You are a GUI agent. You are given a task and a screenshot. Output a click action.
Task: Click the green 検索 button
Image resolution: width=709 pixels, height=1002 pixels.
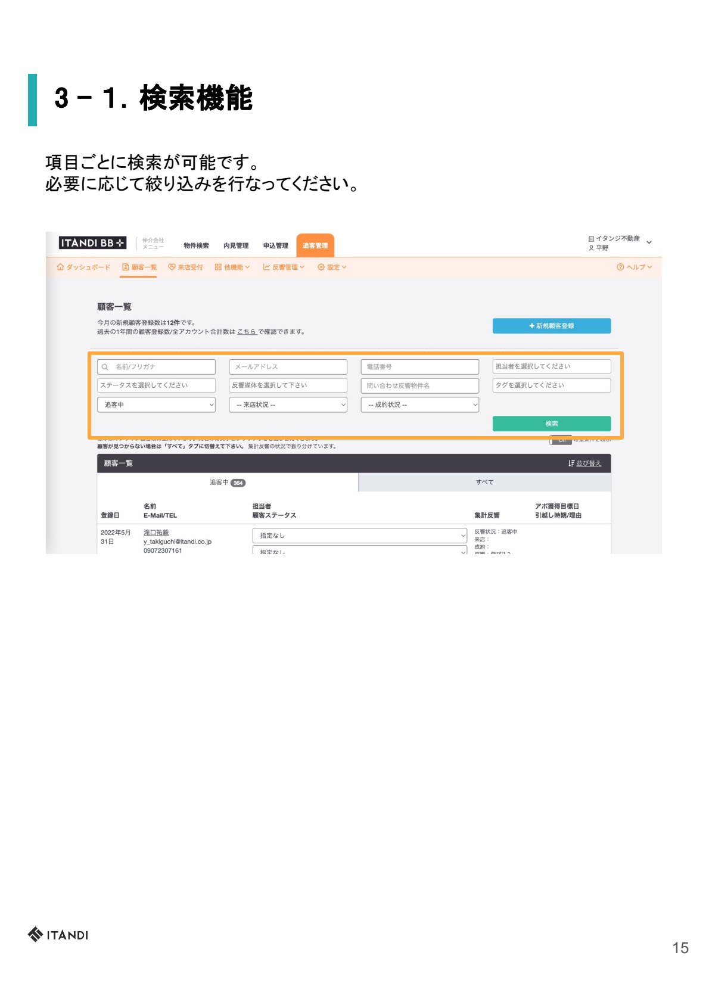(552, 424)
